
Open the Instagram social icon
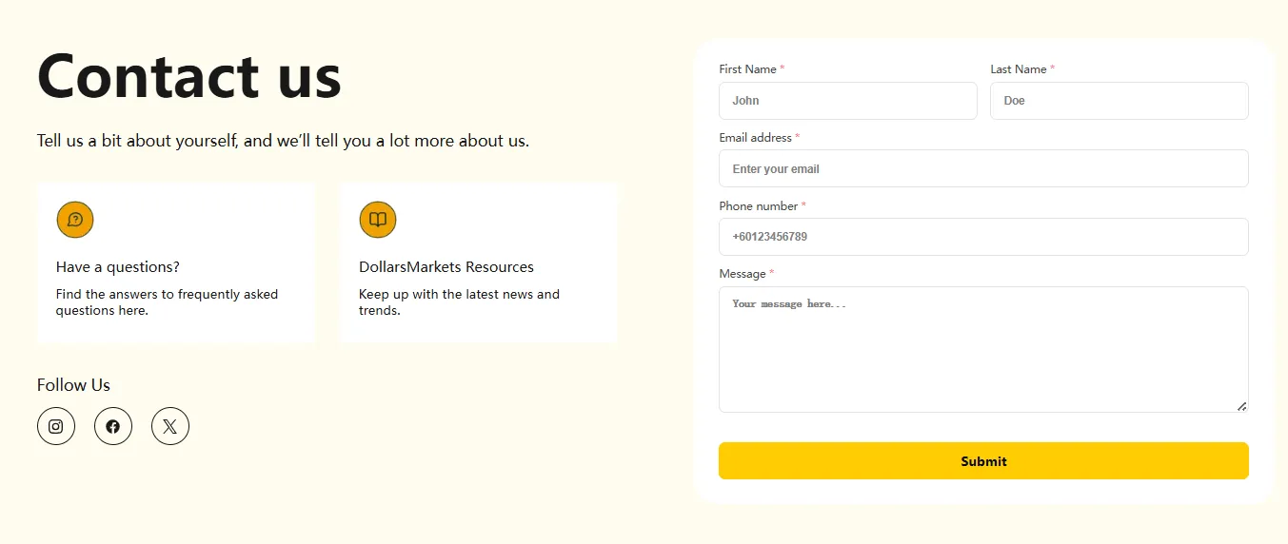pyautogui.click(x=56, y=426)
